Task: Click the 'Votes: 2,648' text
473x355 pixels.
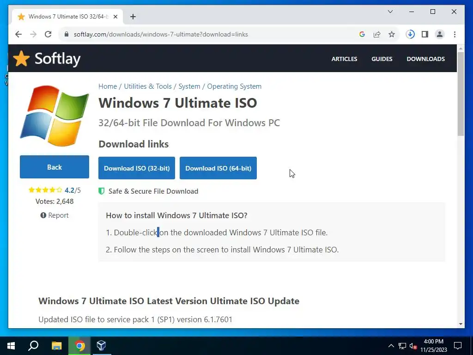Action: 55,202
